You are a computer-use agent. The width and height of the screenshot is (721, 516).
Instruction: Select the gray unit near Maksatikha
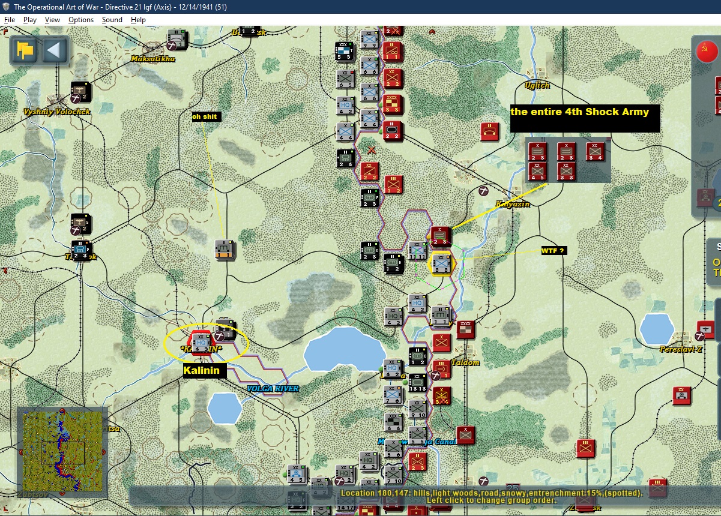[177, 40]
